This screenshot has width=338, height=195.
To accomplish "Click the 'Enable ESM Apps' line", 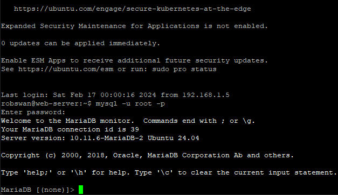I will [135, 60].
